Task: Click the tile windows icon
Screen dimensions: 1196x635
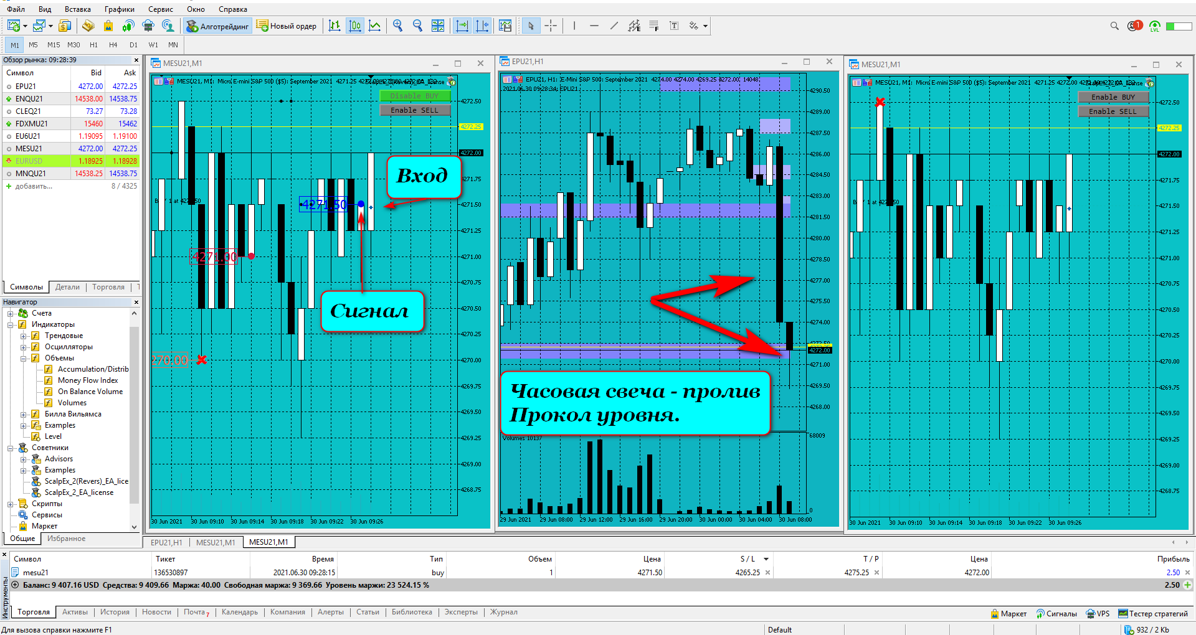Action: pos(438,26)
